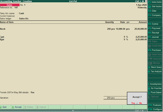This screenshot has height=112, width=163.
Task: Select F8 Sales voucher type
Action: [155, 41]
